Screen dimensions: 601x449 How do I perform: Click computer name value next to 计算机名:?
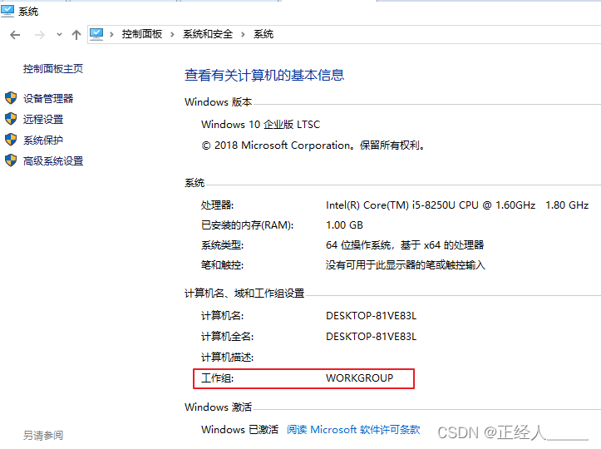[371, 316]
